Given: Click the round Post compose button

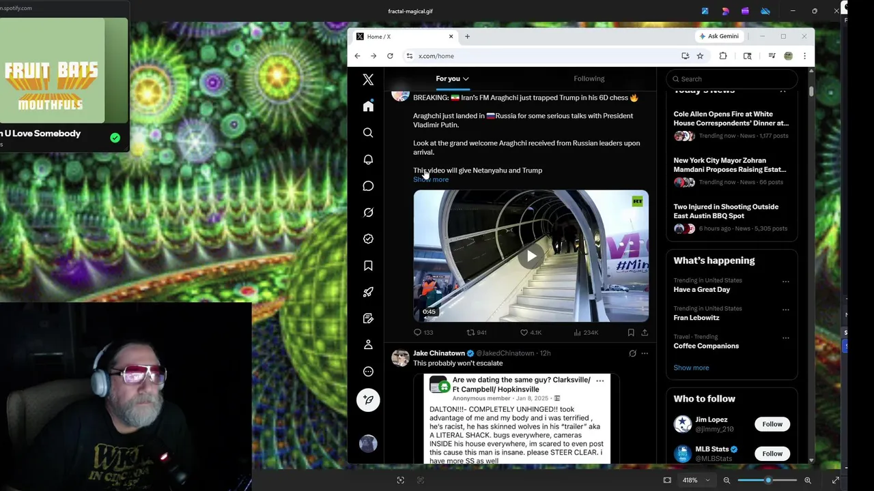Looking at the screenshot, I should pyautogui.click(x=368, y=400).
